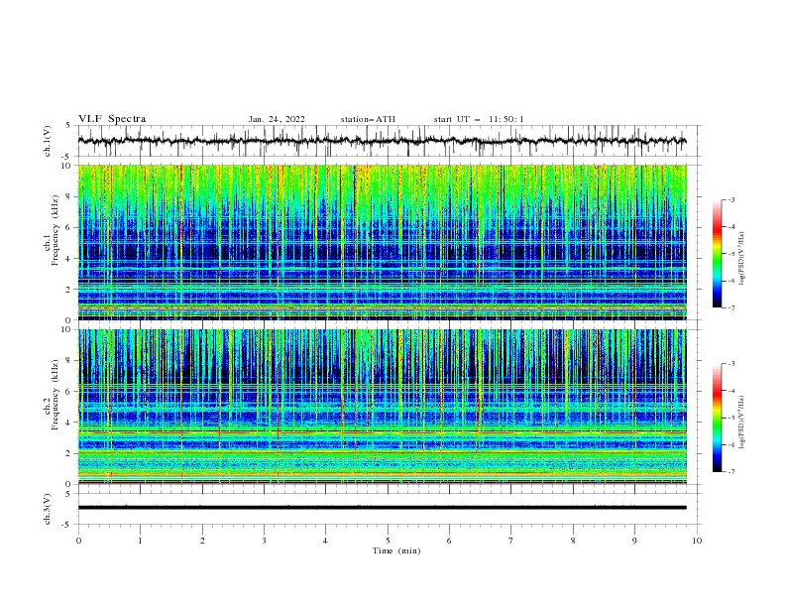Click time axis tick label "8"
Screen dimensions: 785x607
[573, 541]
